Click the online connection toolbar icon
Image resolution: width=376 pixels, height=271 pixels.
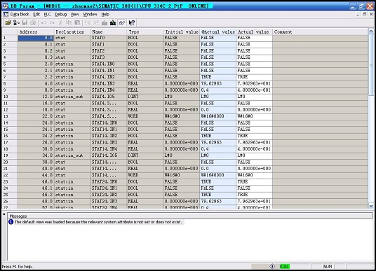pyautogui.click(x=16, y=22)
